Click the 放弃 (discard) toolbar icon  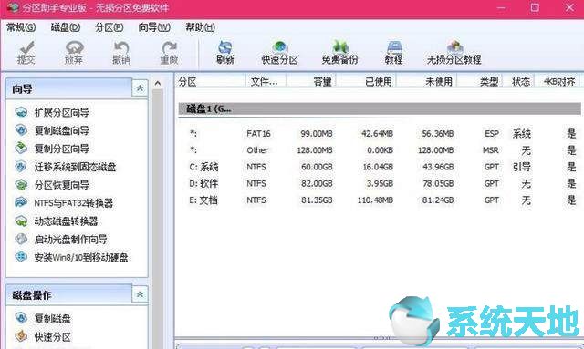pyautogui.click(x=73, y=53)
